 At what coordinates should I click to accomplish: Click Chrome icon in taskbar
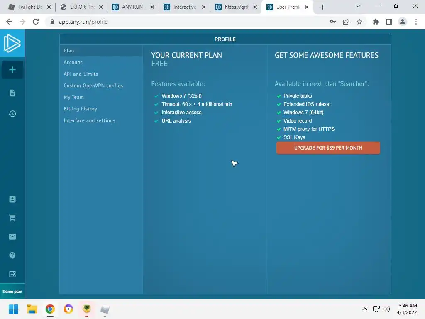coord(50,309)
